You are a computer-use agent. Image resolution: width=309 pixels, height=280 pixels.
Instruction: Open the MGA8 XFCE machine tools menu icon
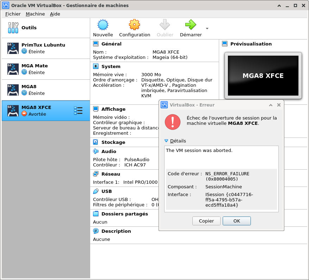click(78, 111)
